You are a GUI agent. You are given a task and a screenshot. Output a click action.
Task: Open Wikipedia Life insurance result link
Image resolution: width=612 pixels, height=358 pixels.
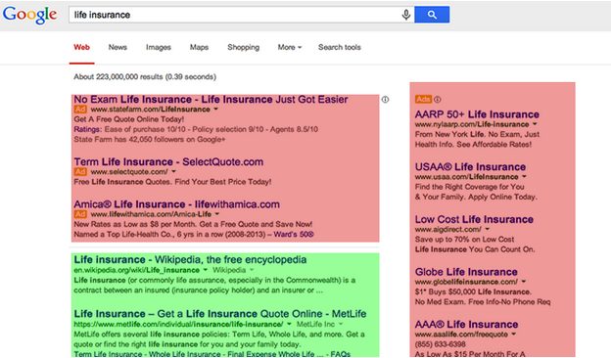190,260
